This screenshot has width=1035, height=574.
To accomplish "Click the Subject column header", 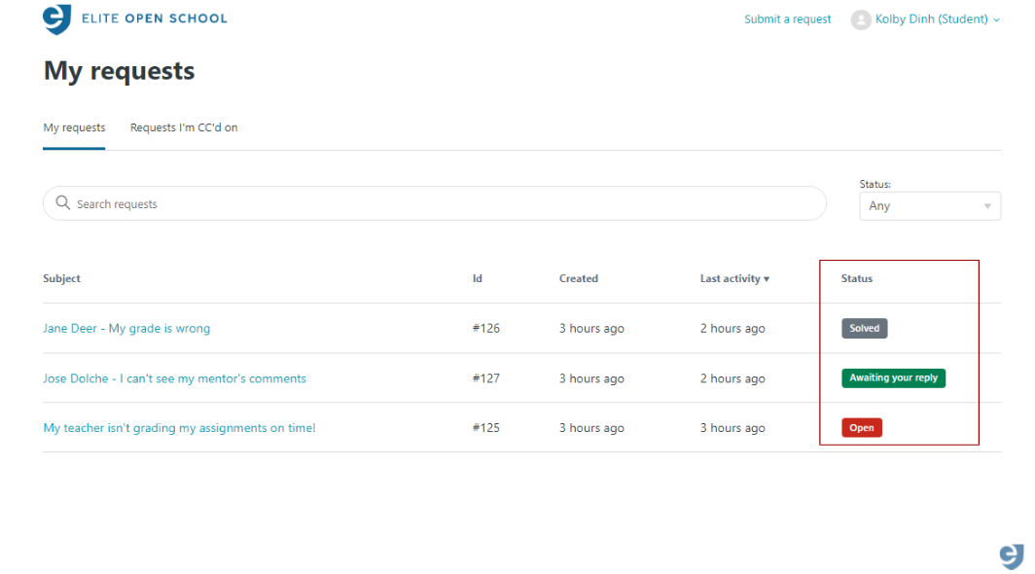I will pyautogui.click(x=61, y=278).
